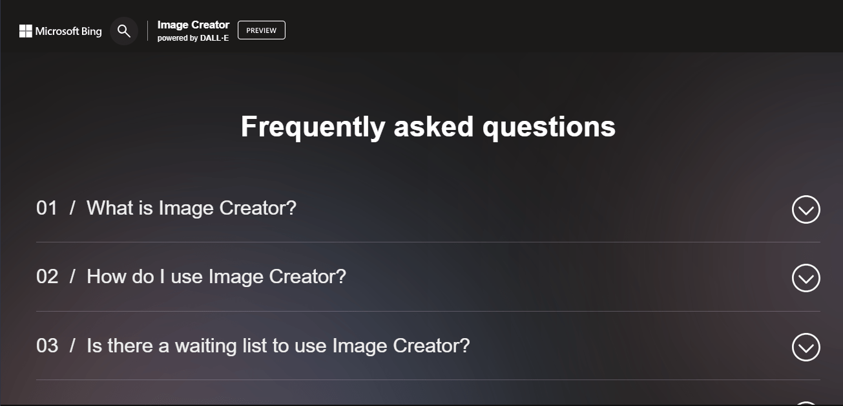Image resolution: width=843 pixels, height=406 pixels.
Task: Open Bing search with the magnifier icon
Action: point(123,30)
